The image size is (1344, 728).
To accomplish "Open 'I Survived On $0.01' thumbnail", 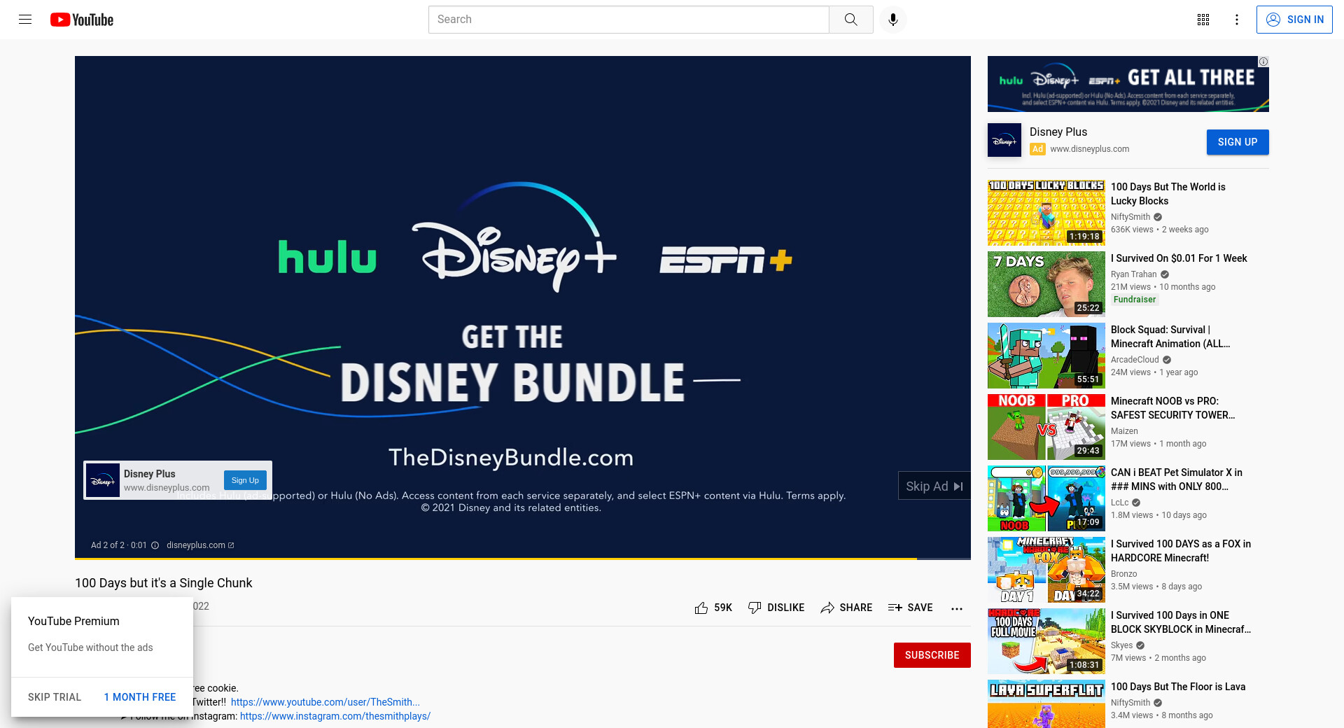I will 1046,284.
